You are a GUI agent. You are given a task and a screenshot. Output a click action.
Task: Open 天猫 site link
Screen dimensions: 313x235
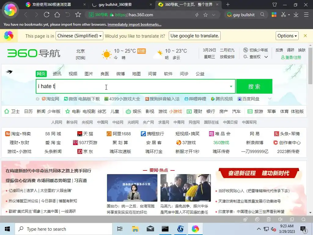click(x=85, y=134)
